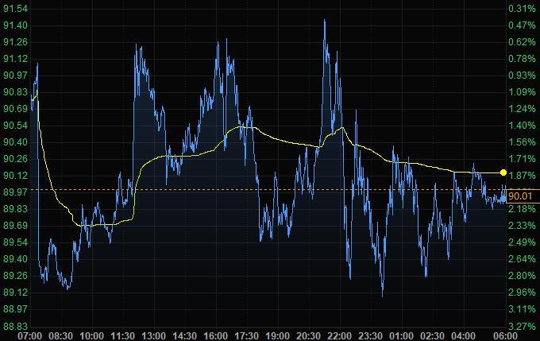Select the 01:00 time axis label
Viewport: 540px width, 341px height.
401,335
